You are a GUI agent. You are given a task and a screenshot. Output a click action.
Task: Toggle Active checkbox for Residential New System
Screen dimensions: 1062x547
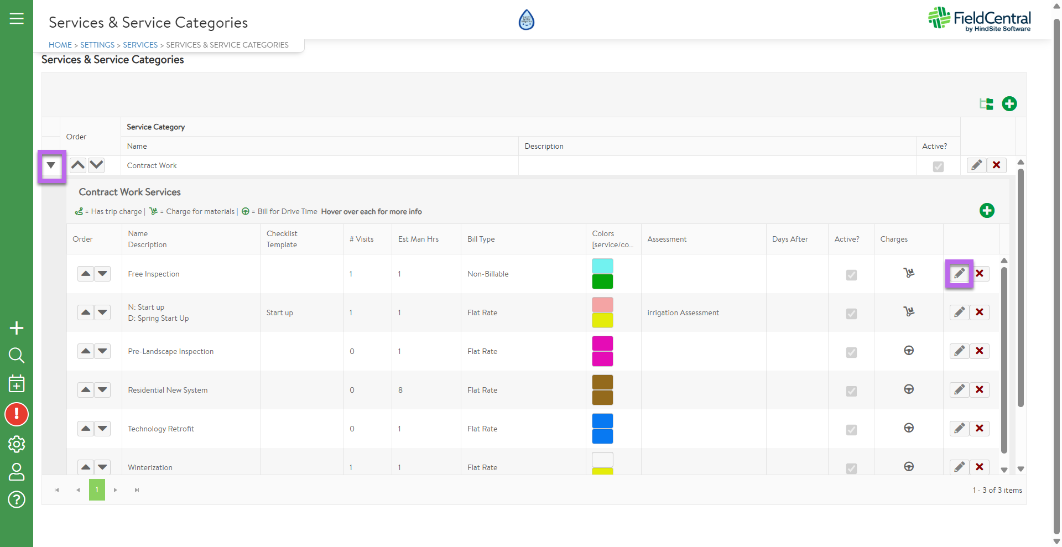point(851,391)
